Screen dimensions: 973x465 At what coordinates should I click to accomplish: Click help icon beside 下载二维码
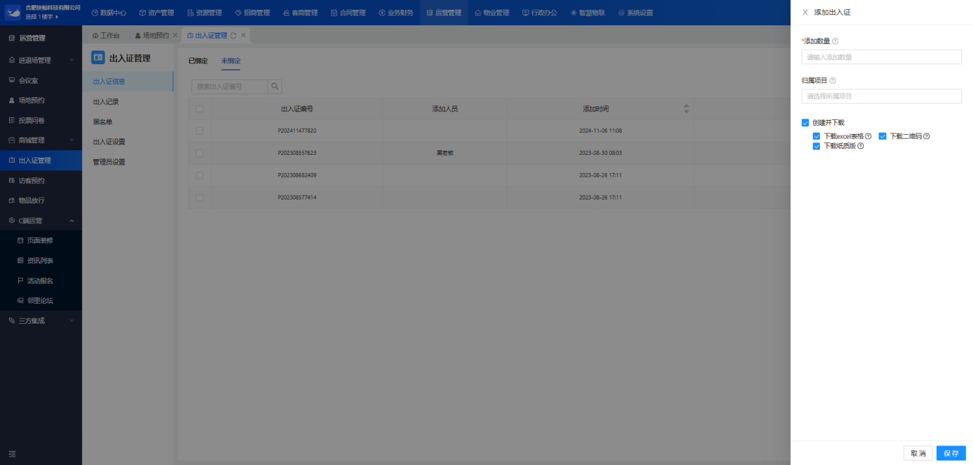point(927,136)
